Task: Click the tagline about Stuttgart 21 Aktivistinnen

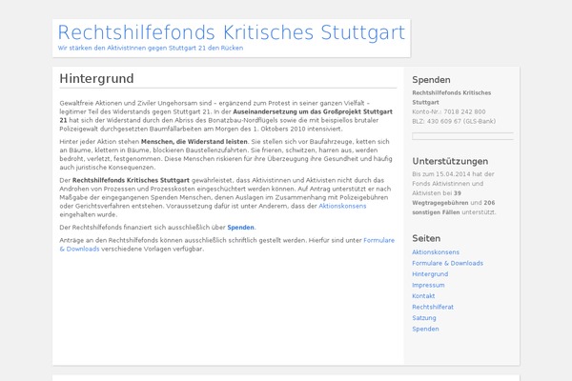Action: pyautogui.click(x=151, y=49)
